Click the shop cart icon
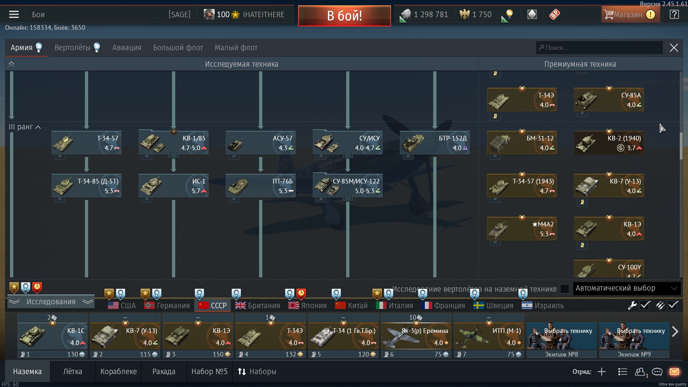Viewport: 688px width, 387px height. tap(608, 15)
